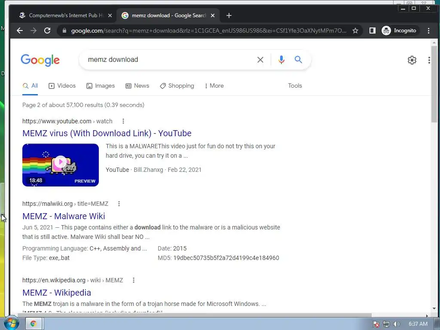
Task: Bookmark this page with the star icon
Action: tap(355, 31)
